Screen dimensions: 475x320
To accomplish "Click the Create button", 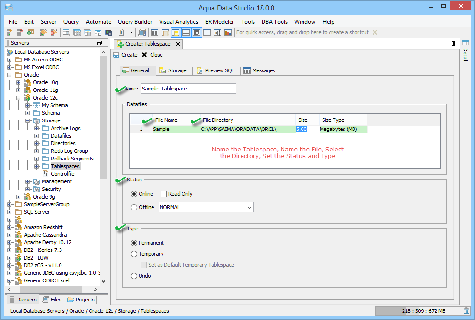I will pyautogui.click(x=126, y=55).
